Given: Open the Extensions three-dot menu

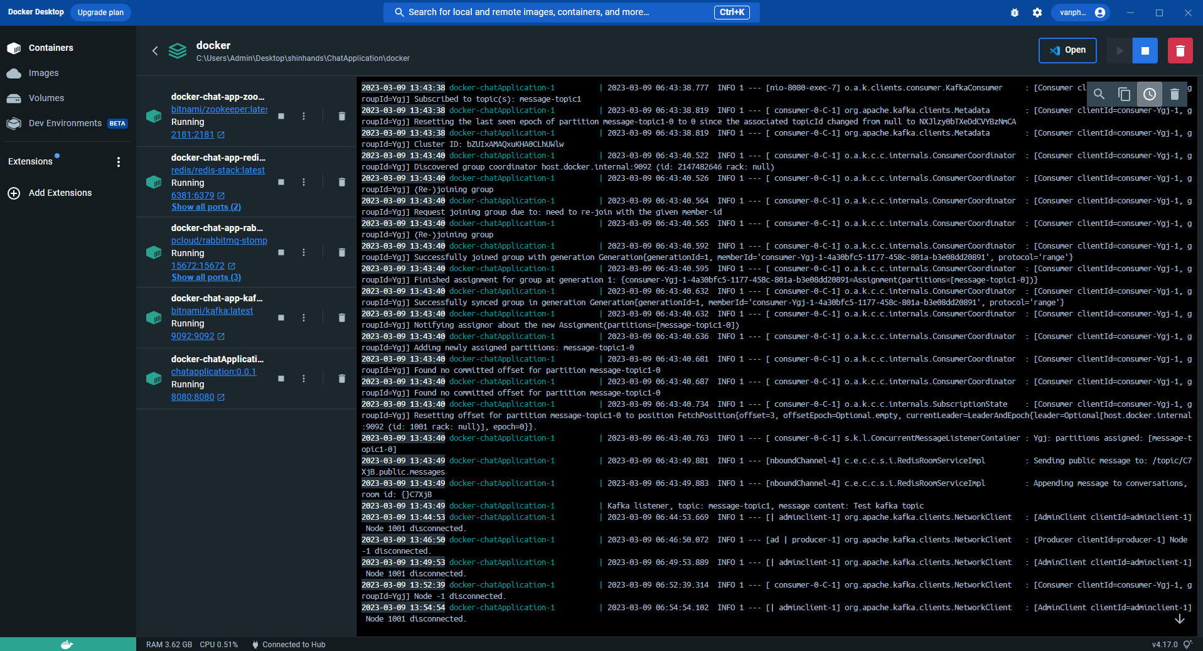Looking at the screenshot, I should 119,162.
